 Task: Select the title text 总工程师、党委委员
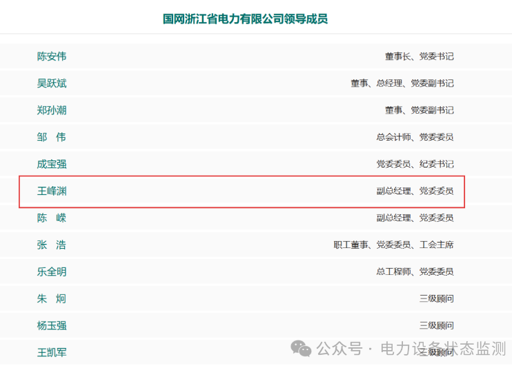(x=415, y=272)
